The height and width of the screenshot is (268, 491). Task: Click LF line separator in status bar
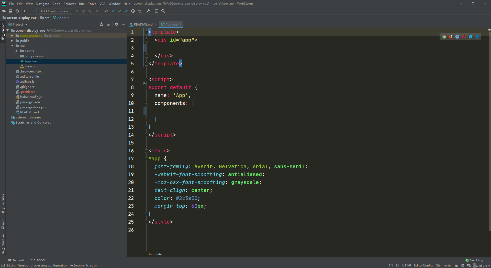tap(398, 265)
